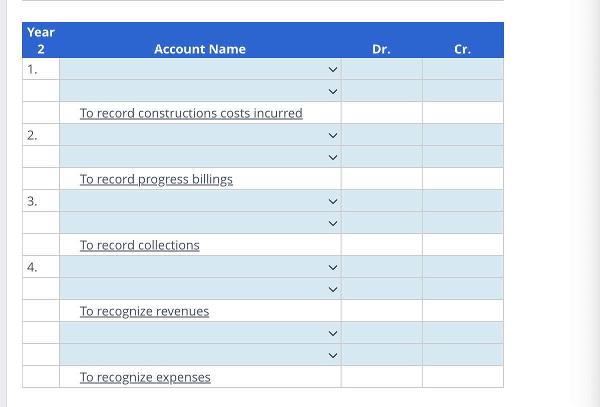Click Cr. field in entry 3 second row
This screenshot has height=407, width=600.
click(463, 223)
